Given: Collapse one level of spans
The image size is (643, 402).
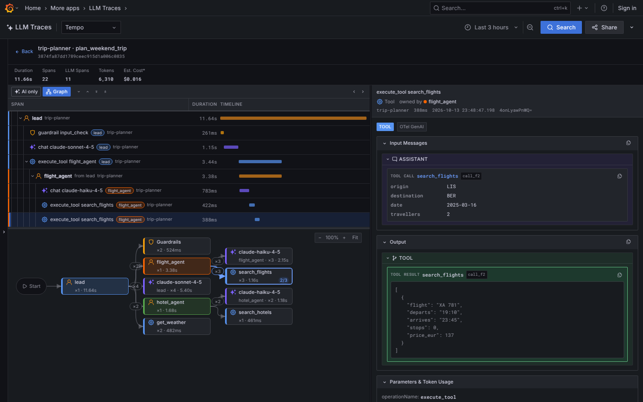Looking at the screenshot, I should point(88,92).
